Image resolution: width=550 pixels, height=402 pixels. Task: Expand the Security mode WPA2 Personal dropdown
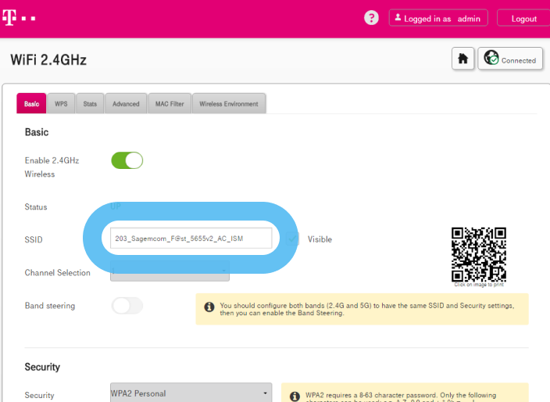tap(191, 393)
